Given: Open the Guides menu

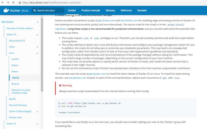Looking at the screenshot, I should coord(72,10).
